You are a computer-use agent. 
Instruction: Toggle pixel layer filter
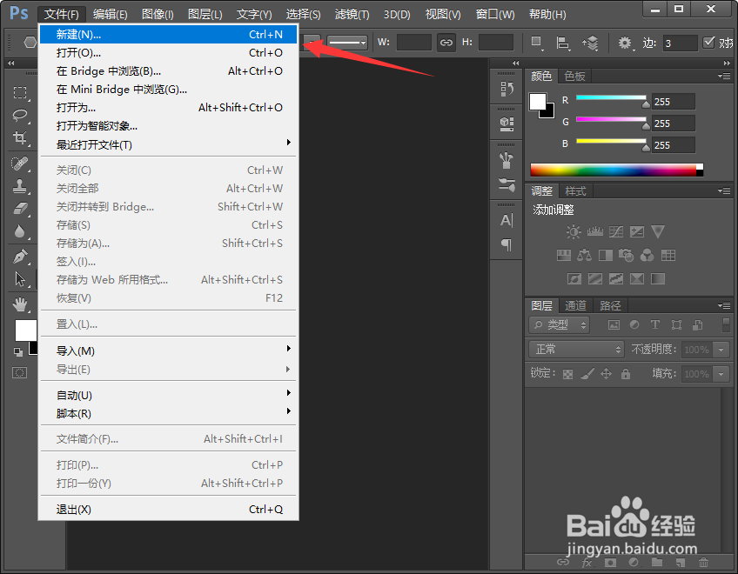tap(614, 324)
